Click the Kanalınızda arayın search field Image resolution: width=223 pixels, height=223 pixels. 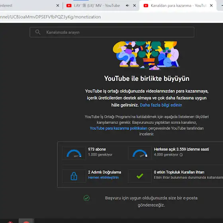tap(112, 32)
